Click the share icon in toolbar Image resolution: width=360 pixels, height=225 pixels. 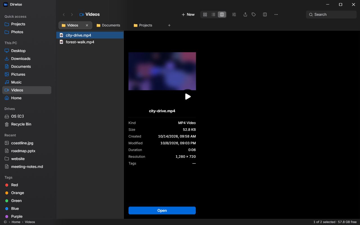(245, 15)
